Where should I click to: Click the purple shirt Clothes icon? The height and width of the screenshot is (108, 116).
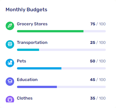click(10, 99)
